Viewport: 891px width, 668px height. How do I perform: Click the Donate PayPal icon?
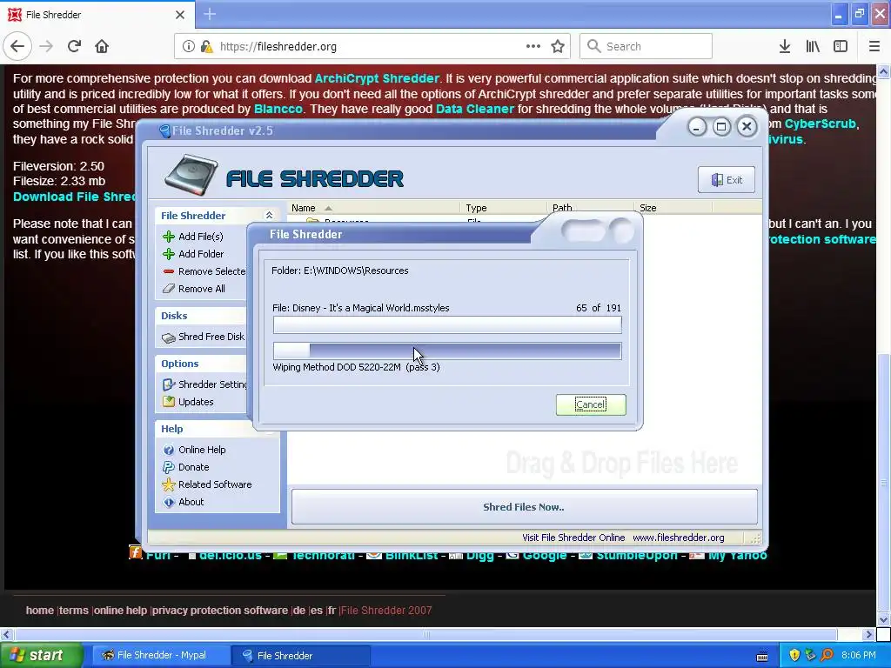[x=169, y=467]
